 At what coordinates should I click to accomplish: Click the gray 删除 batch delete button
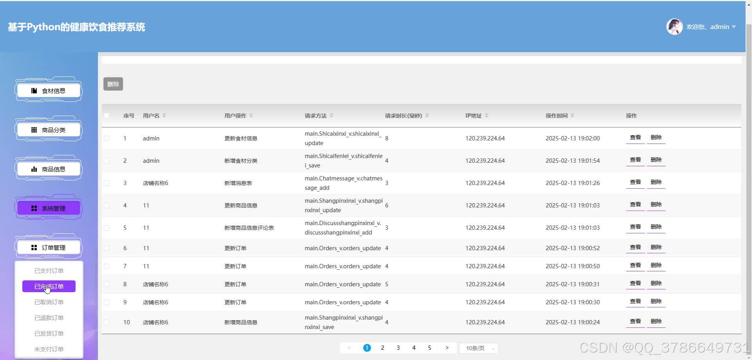click(x=113, y=84)
